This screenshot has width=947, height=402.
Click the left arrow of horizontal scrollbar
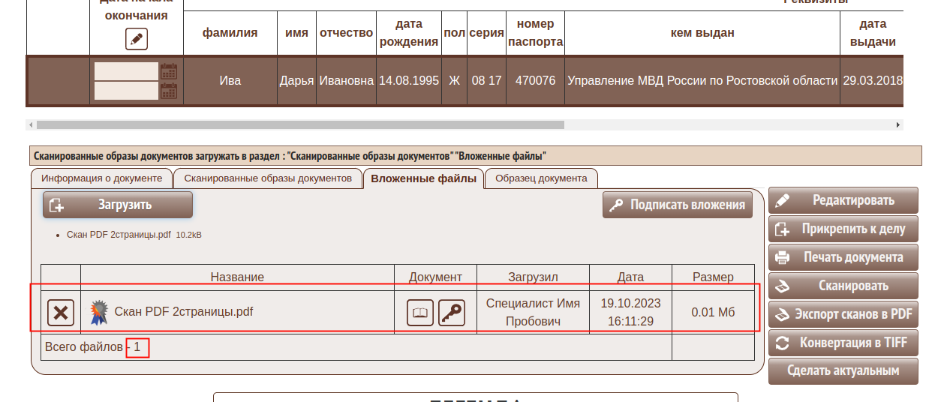point(30,124)
